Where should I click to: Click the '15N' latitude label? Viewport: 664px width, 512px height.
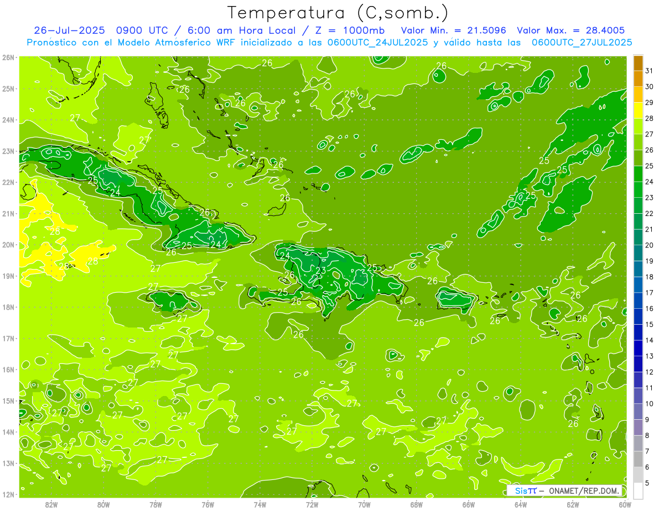point(8,400)
